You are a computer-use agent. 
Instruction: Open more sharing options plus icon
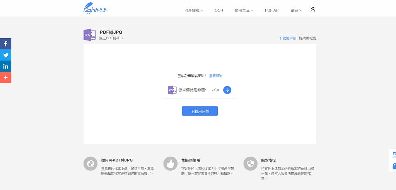tap(6, 77)
